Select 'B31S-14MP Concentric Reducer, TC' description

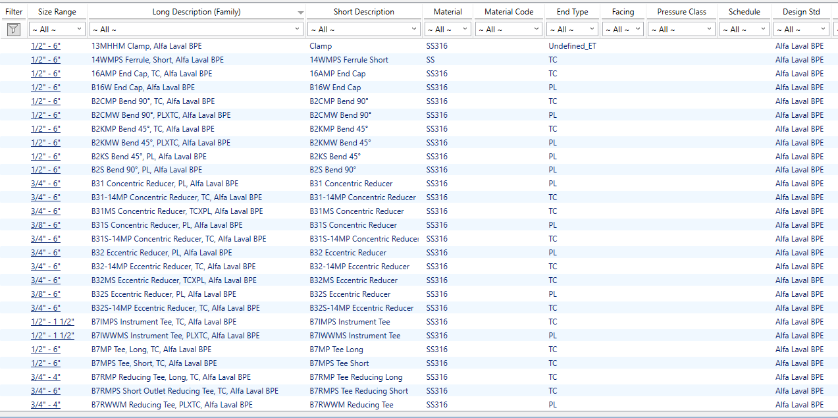click(179, 239)
